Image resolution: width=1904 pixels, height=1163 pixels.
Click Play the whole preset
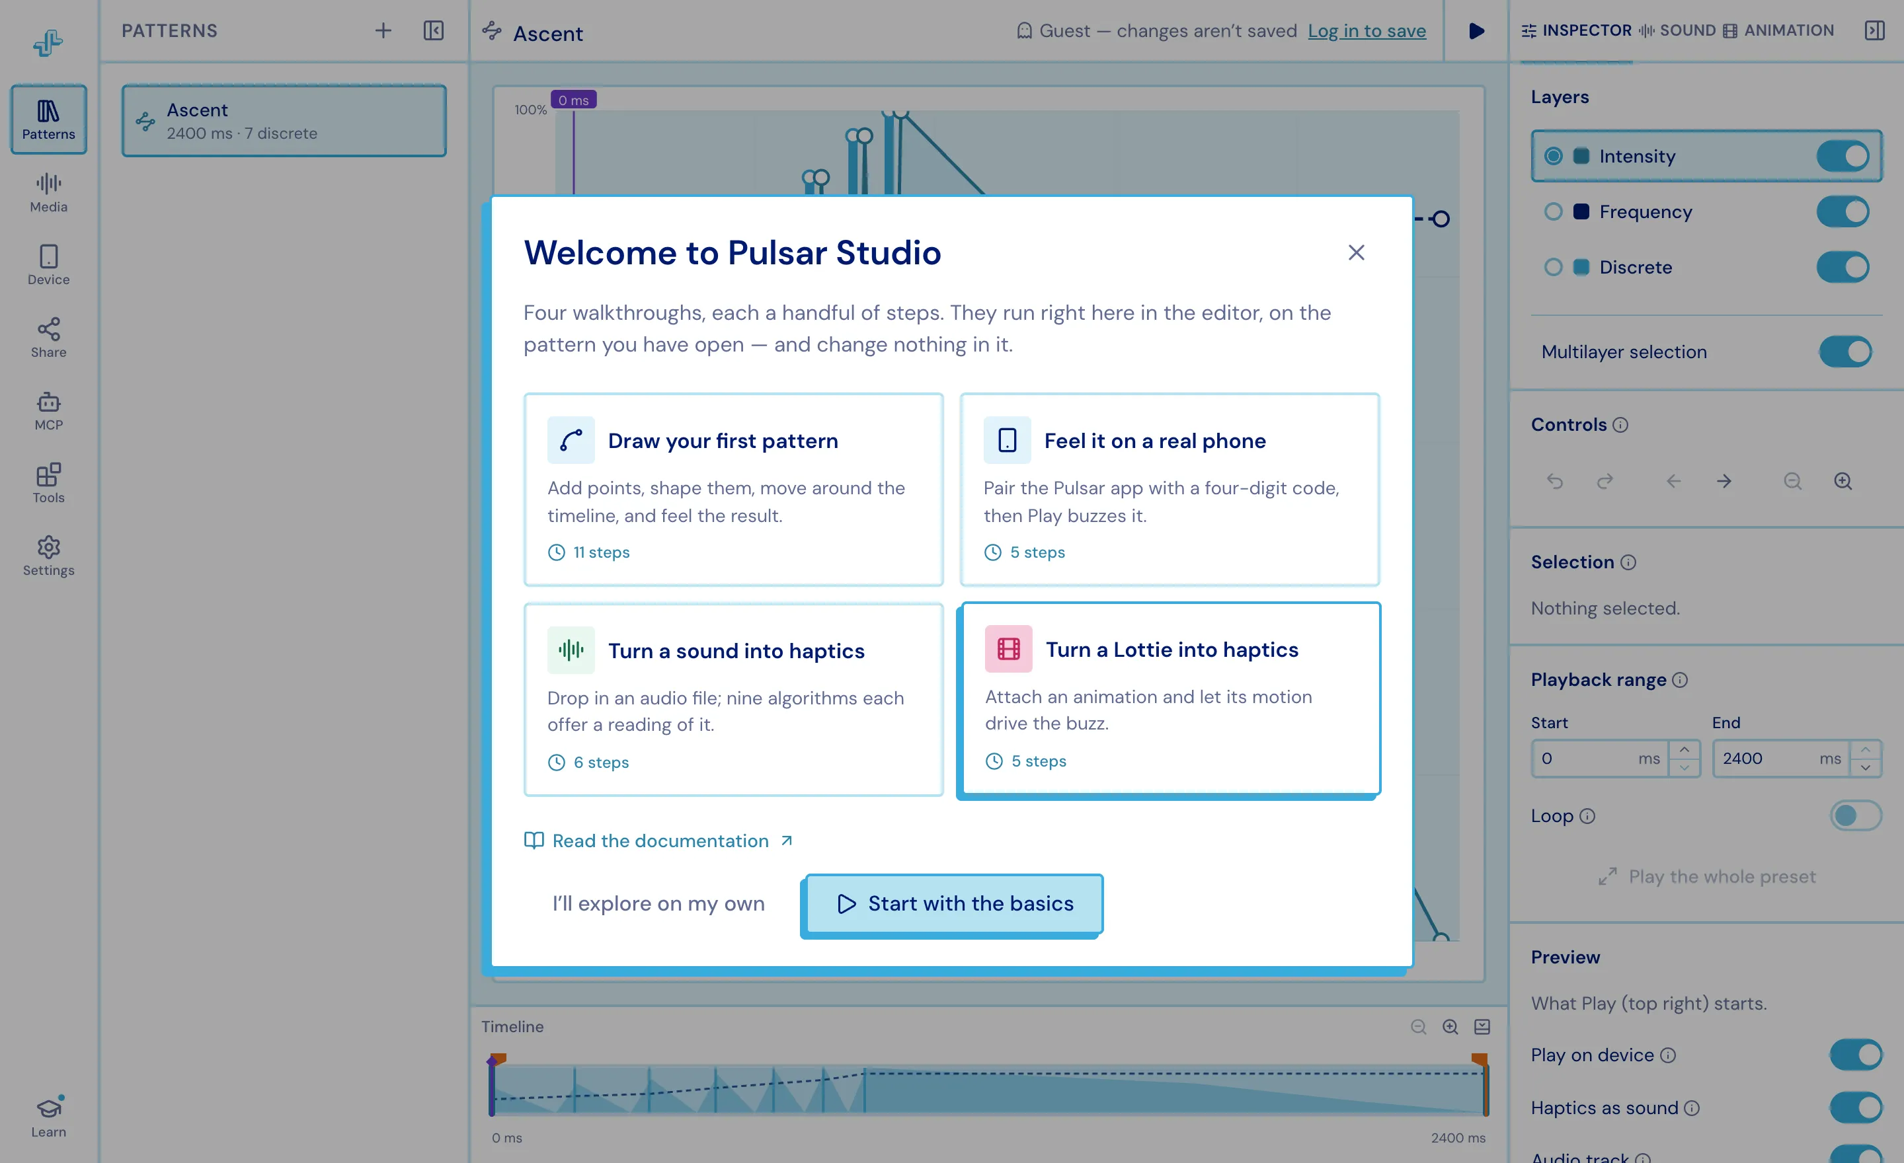(x=1707, y=876)
